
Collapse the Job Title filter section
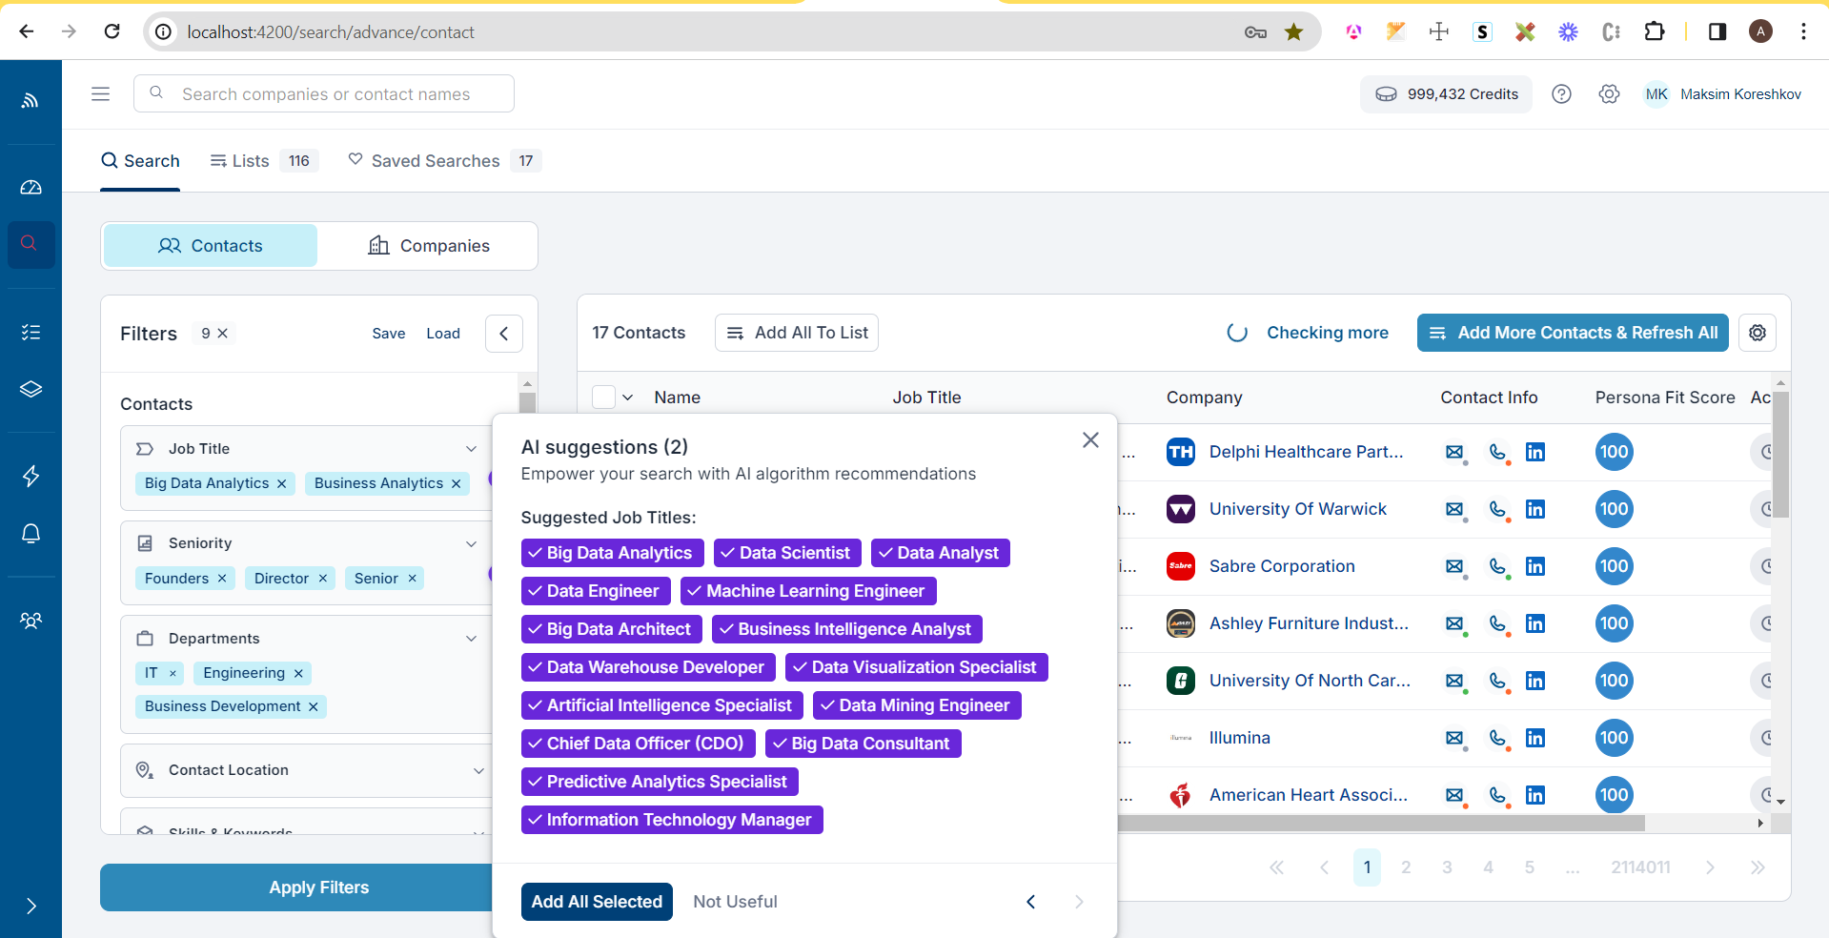472,448
